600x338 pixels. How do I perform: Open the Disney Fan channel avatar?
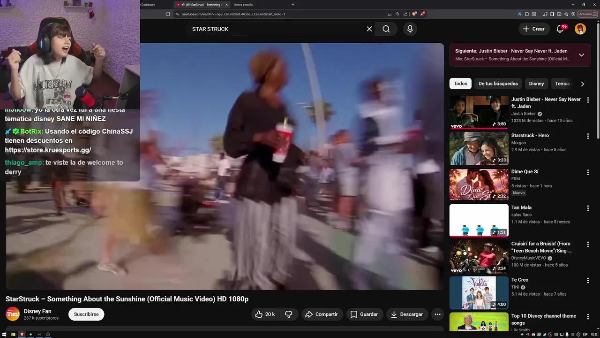pos(13,315)
